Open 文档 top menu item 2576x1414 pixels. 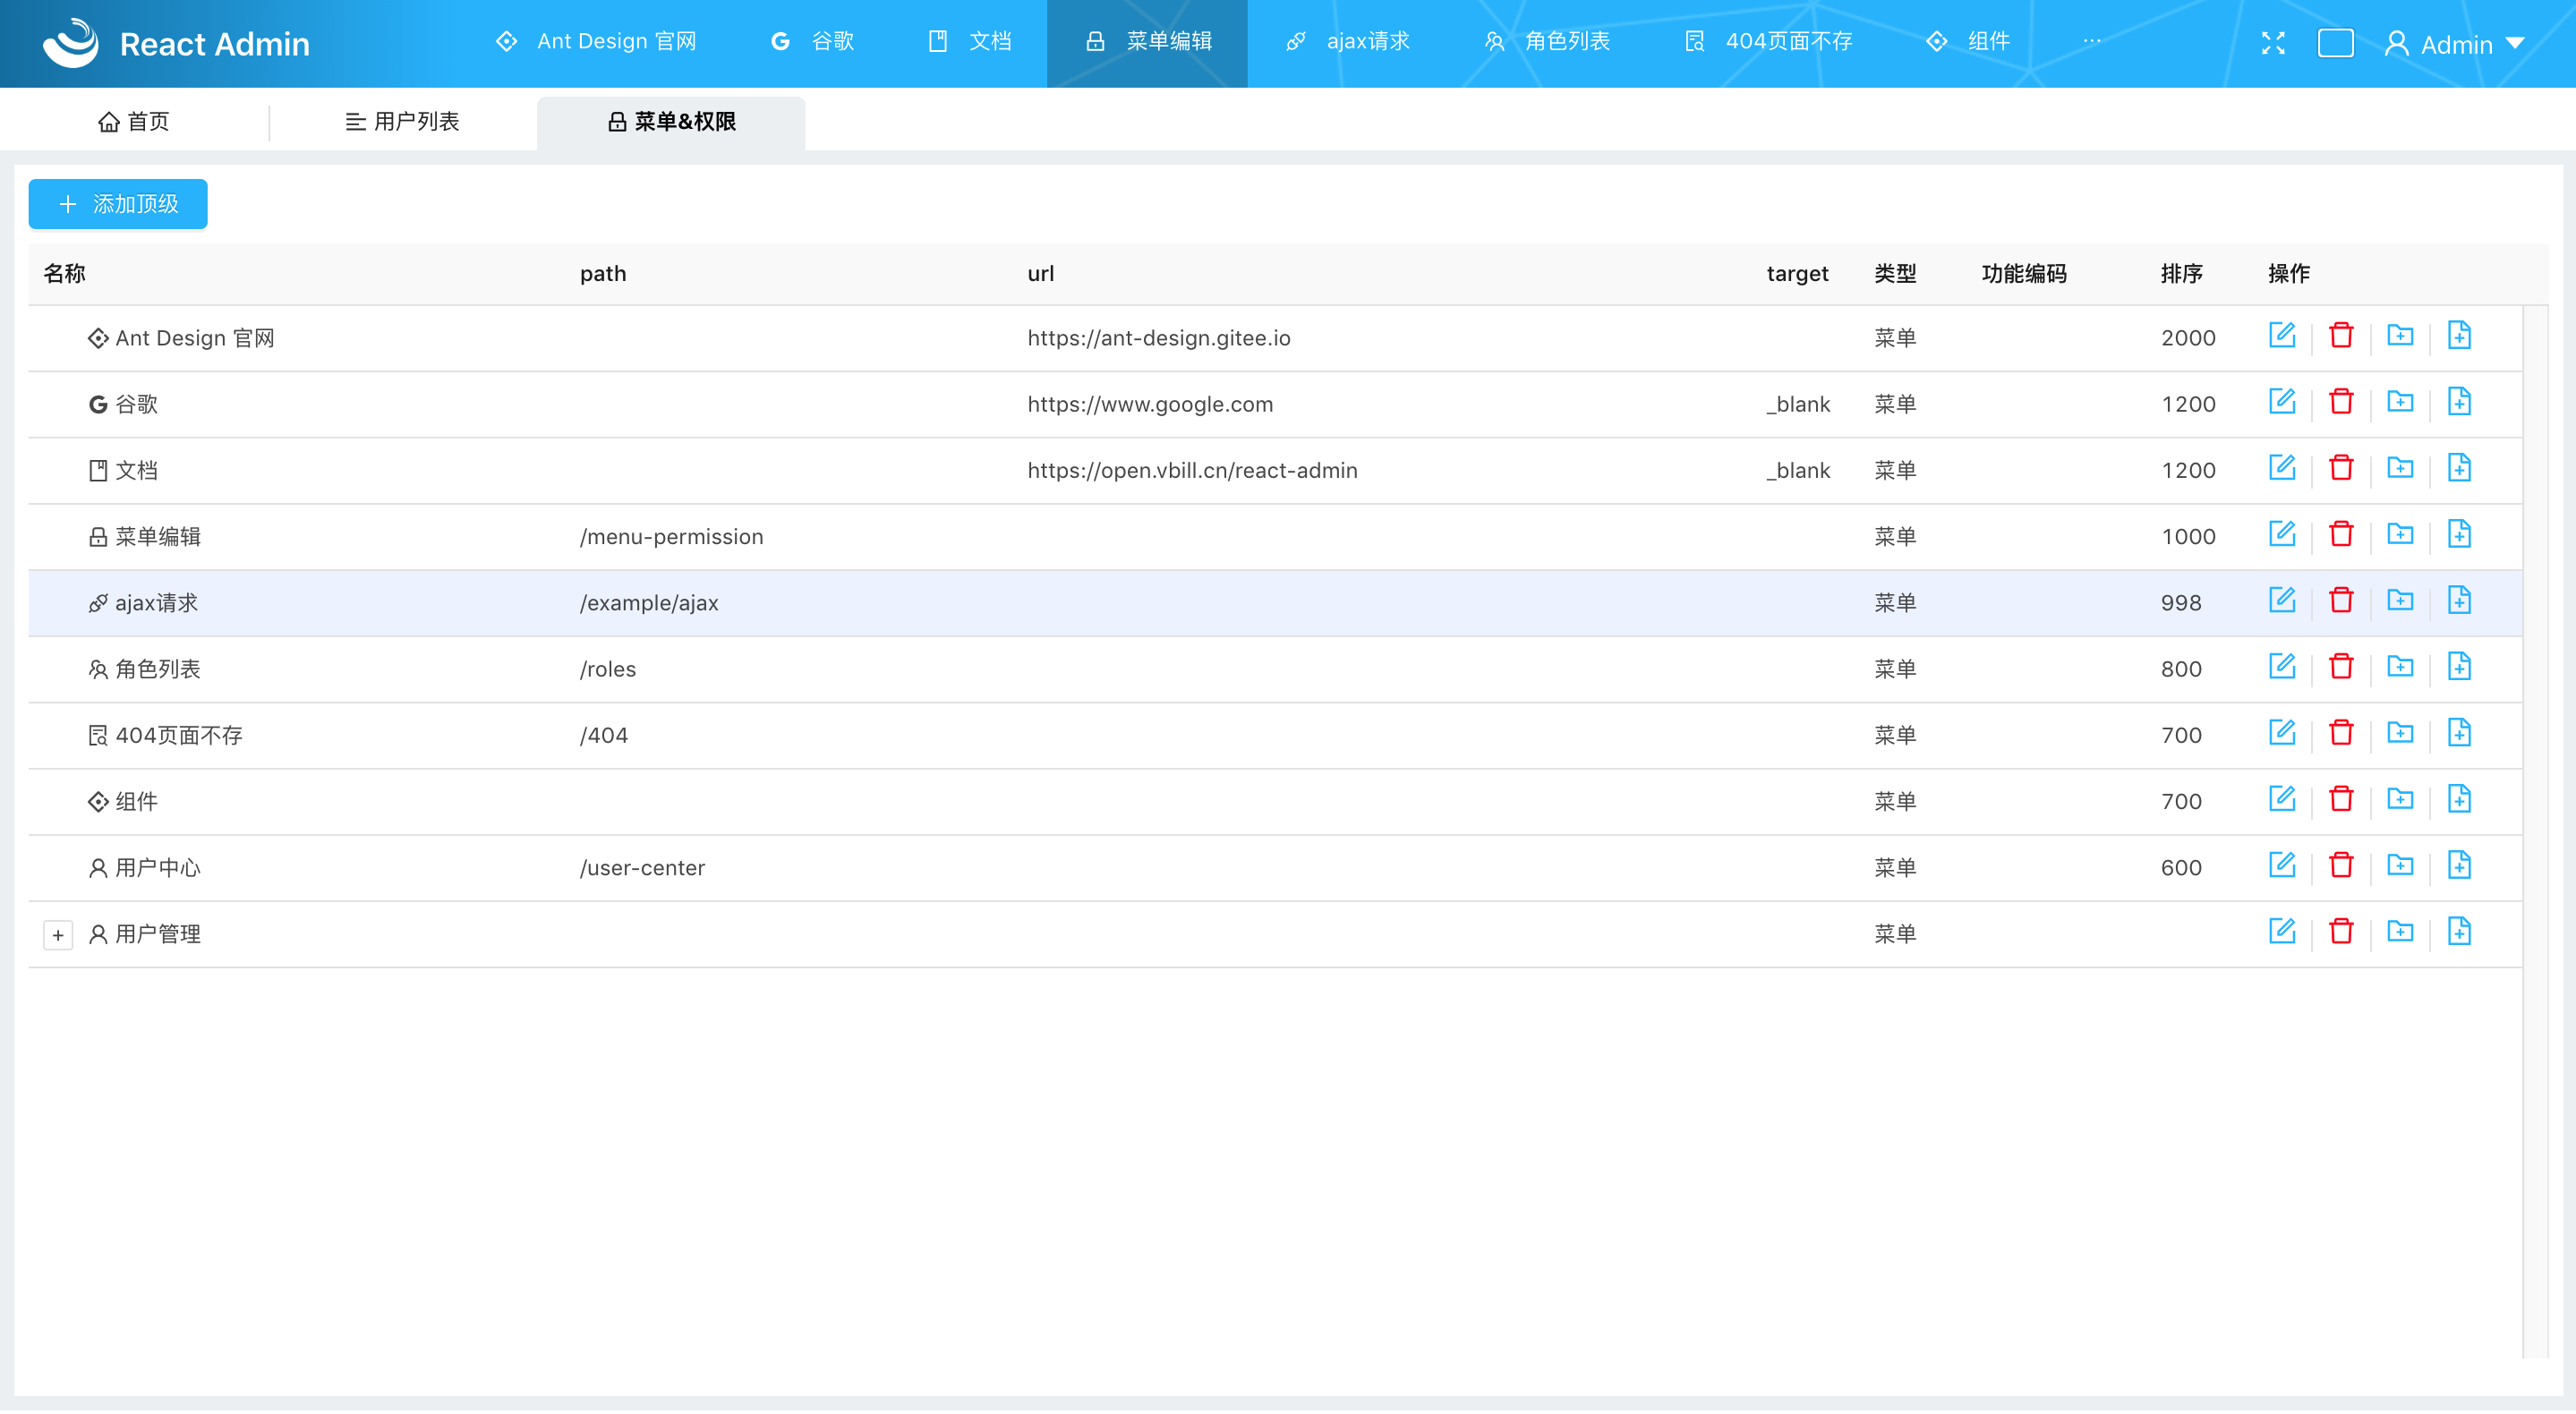969,41
